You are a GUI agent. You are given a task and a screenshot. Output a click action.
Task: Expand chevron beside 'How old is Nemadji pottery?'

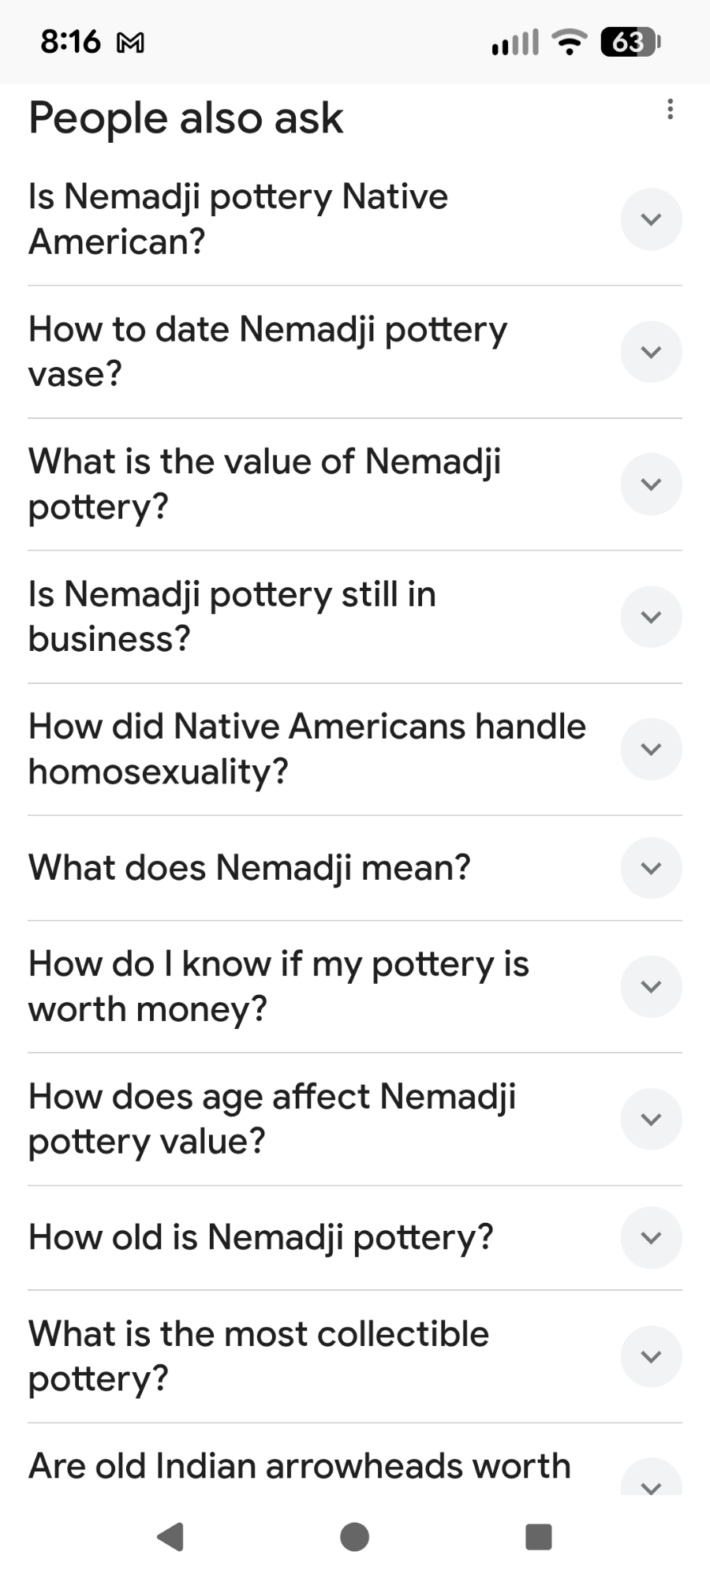[x=651, y=1238]
